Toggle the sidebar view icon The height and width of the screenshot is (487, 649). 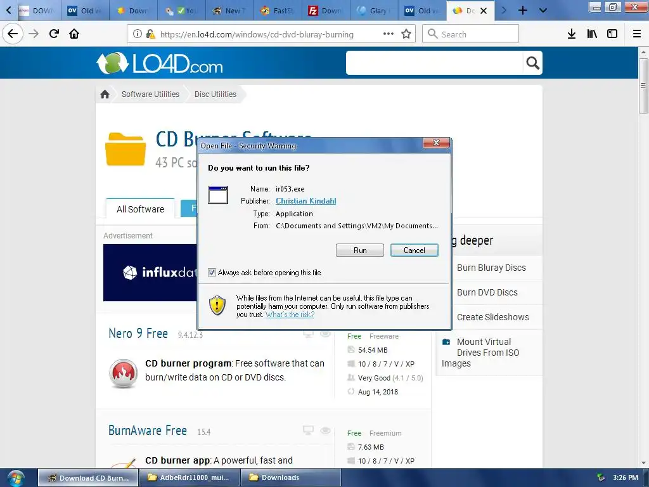(x=612, y=34)
